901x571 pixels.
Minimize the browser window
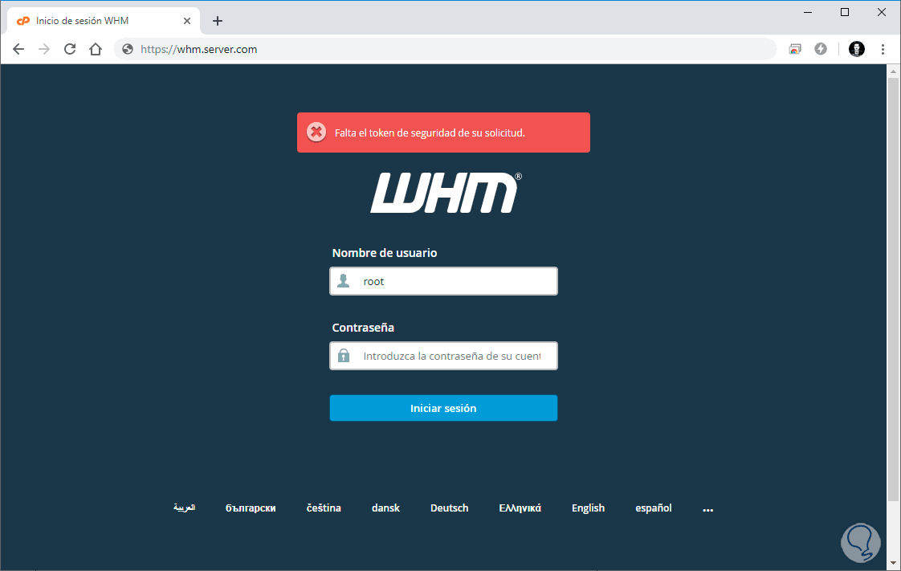coord(808,12)
